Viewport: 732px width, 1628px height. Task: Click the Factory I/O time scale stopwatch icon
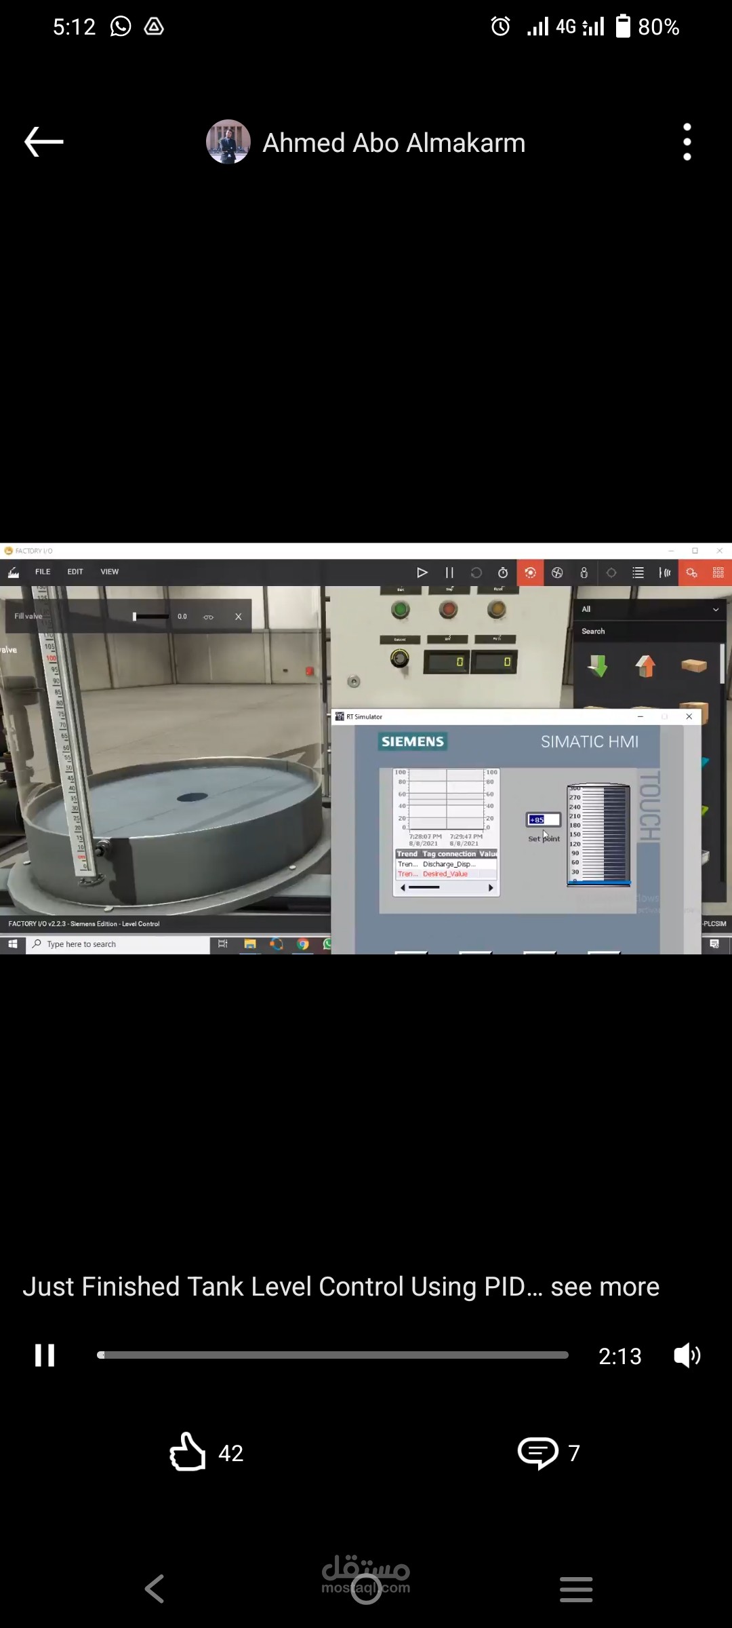coord(503,573)
